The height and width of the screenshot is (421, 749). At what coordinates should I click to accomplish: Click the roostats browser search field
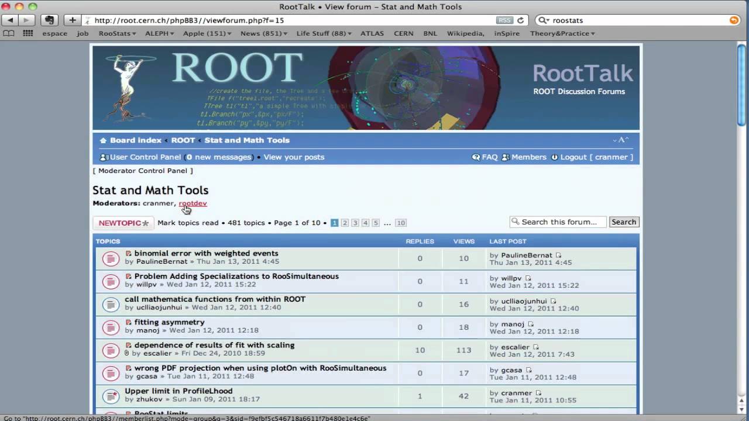coord(638,20)
